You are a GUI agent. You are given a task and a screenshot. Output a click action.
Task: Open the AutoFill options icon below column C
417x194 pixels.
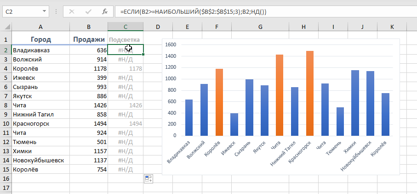click(148, 178)
